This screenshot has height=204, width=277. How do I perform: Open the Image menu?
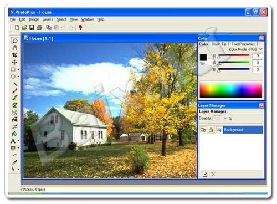tap(34, 19)
